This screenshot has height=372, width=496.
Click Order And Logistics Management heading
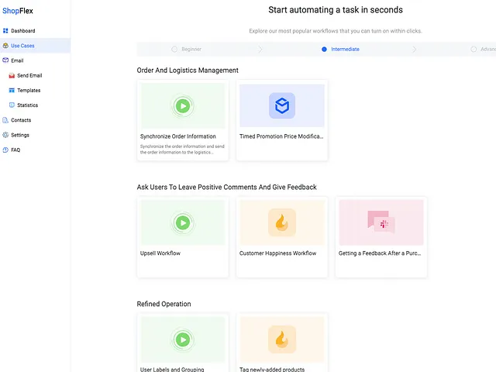(188, 71)
